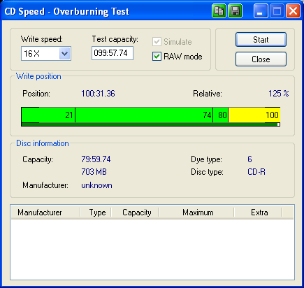
Task: Click the Start button
Action: point(261,40)
